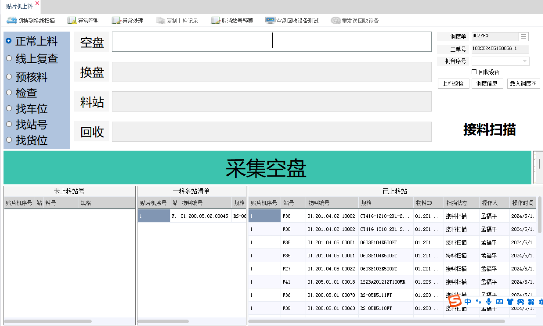Click the 调度单 list icon button

coord(523,36)
